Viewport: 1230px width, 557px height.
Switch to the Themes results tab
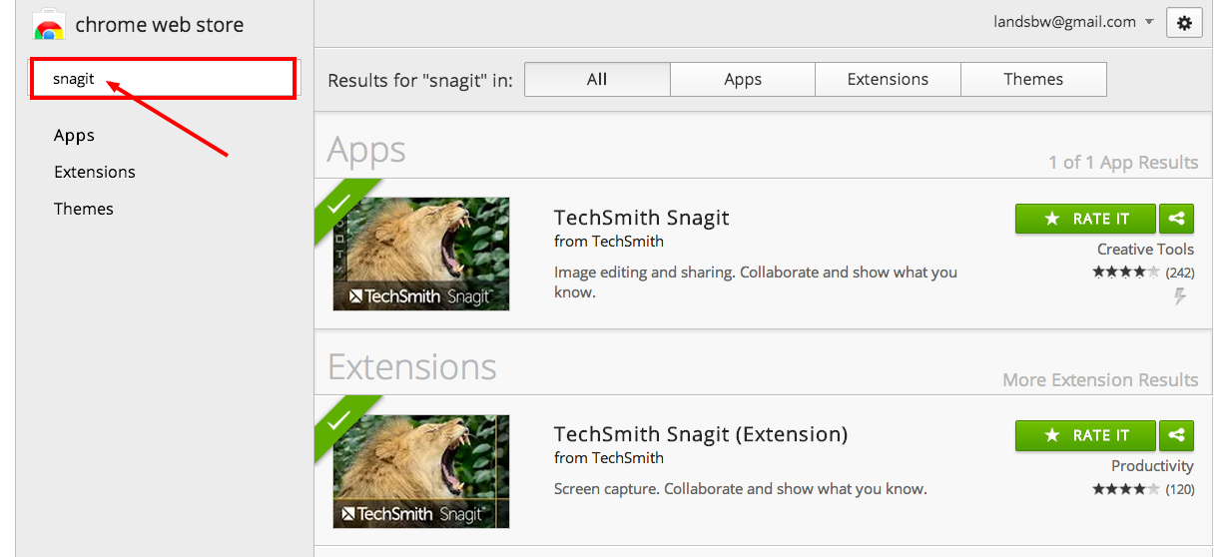pyautogui.click(x=1033, y=80)
